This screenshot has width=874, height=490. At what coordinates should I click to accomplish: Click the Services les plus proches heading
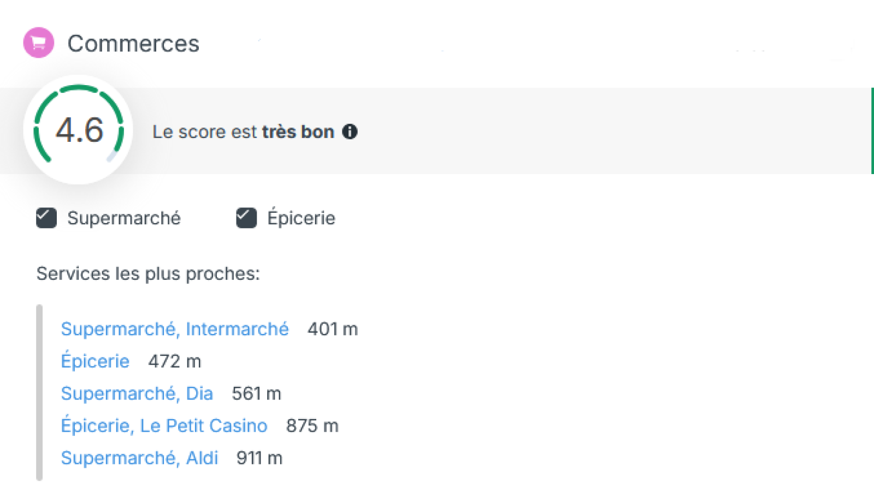[x=148, y=273]
